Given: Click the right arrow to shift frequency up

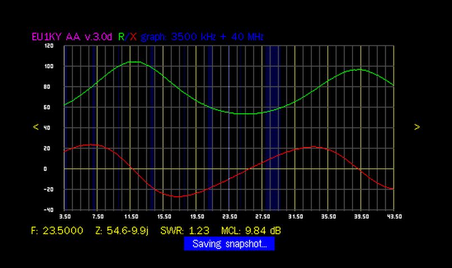Looking at the screenshot, I should (x=417, y=127).
